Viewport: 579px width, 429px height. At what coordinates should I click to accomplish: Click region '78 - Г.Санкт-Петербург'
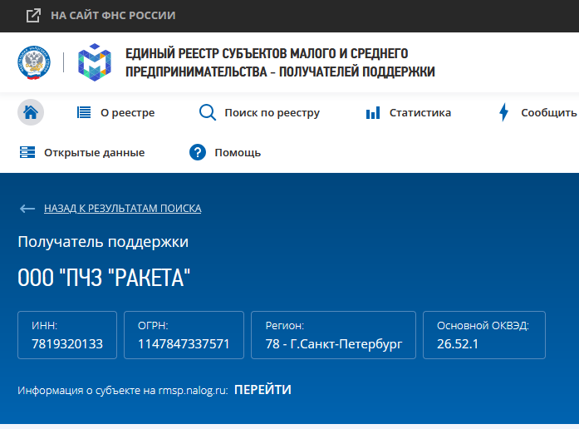[334, 344]
